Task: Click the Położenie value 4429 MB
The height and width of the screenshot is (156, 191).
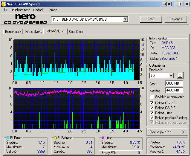Action: click(179, 147)
